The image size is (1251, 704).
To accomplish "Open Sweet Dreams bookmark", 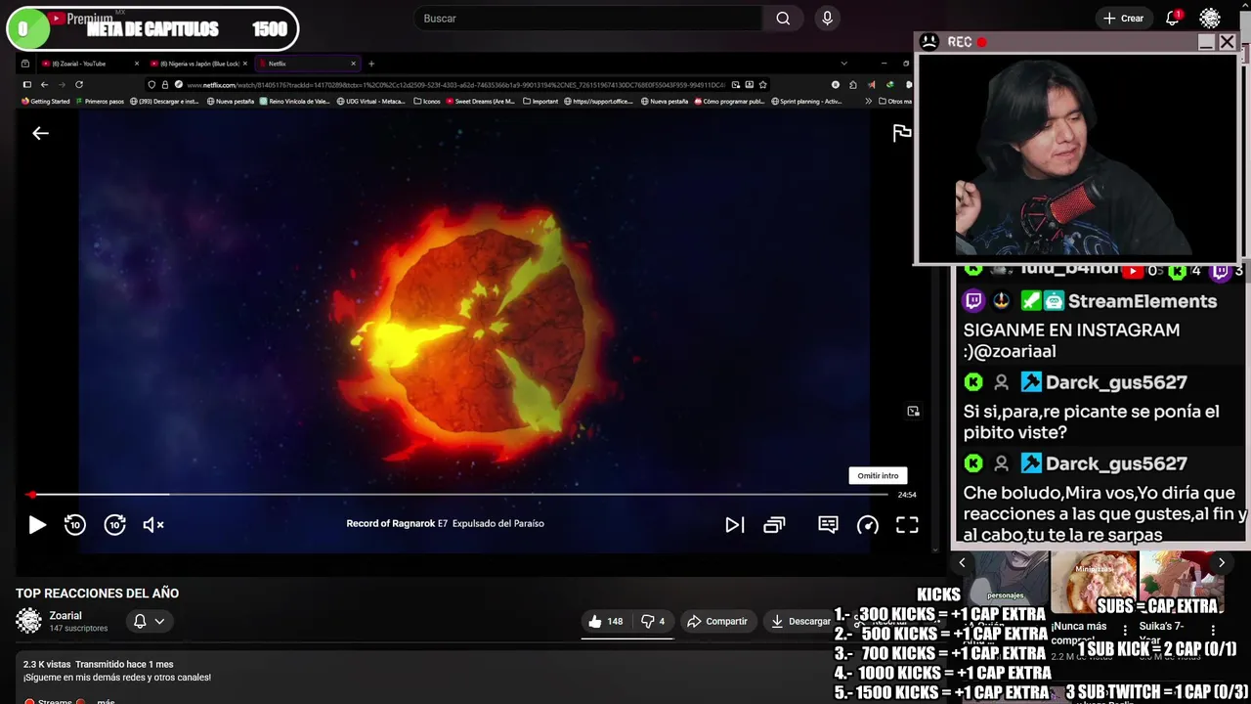I will pos(481,101).
